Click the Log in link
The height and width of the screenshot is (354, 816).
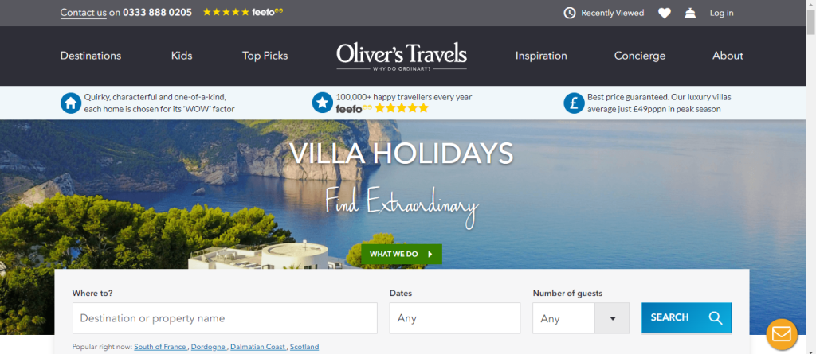click(x=721, y=13)
